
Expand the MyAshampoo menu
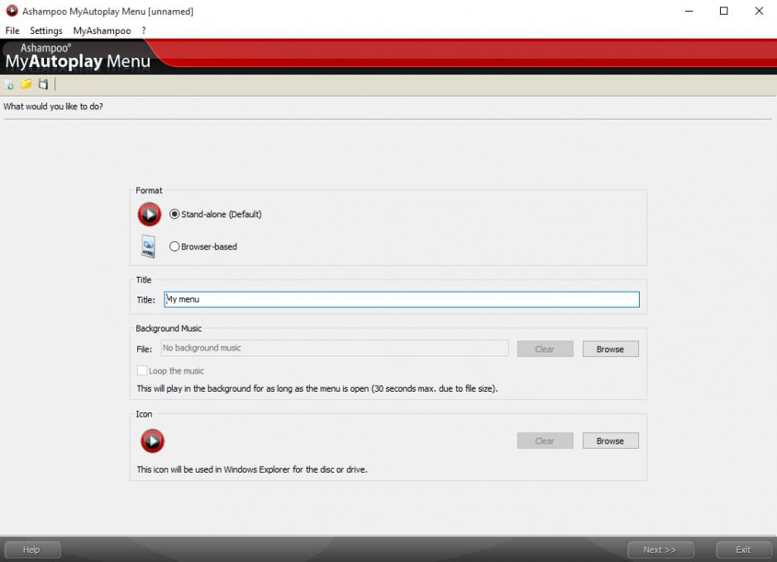[x=102, y=31]
